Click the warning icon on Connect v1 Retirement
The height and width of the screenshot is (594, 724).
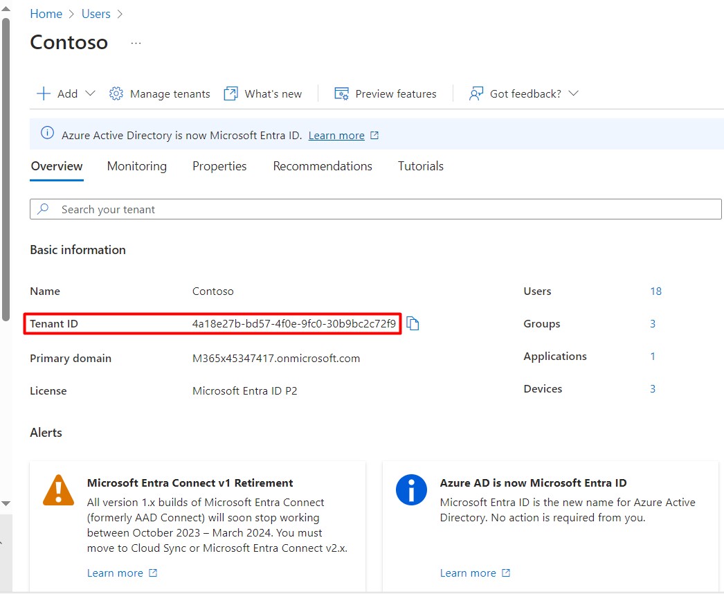tap(58, 490)
